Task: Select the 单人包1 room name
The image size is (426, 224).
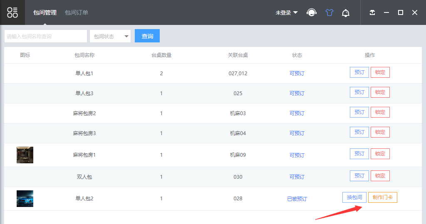Action: pyautogui.click(x=84, y=73)
